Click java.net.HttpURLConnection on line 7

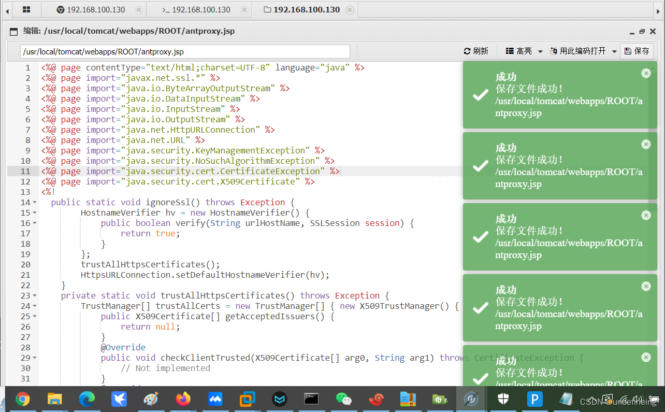(x=191, y=130)
